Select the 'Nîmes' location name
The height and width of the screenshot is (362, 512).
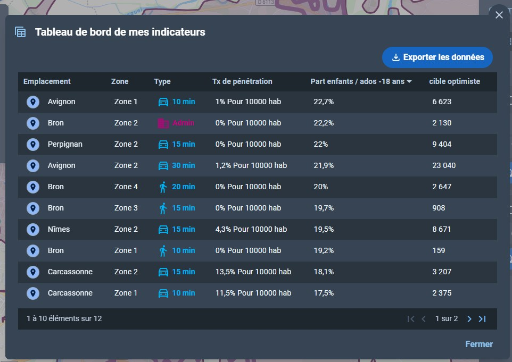point(59,229)
